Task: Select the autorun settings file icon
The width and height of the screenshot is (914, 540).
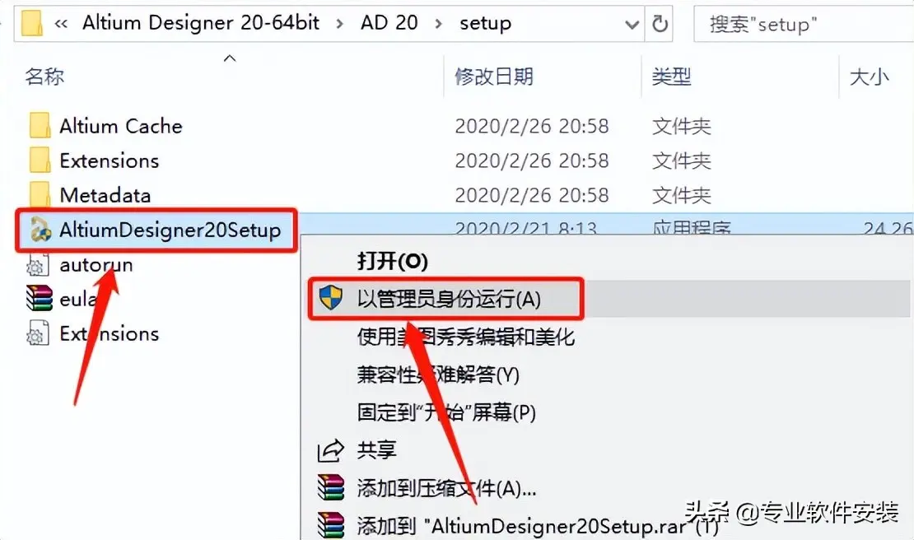Action: 37,264
